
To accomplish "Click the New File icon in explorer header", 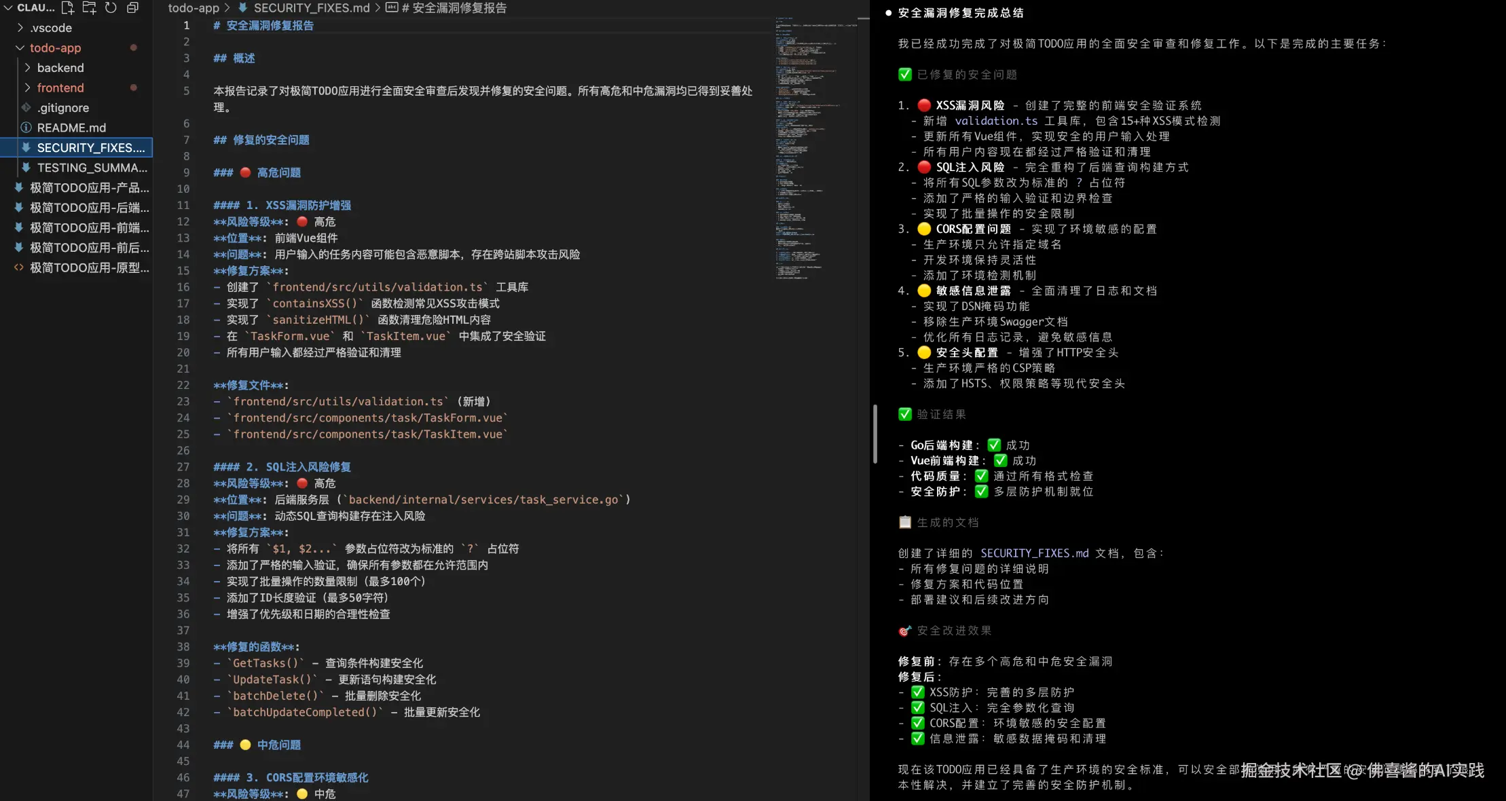I will pos(68,8).
